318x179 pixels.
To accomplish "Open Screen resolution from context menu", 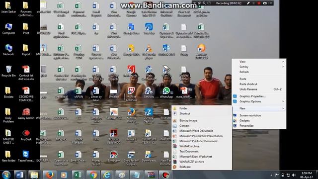I will [x=259, y=115].
